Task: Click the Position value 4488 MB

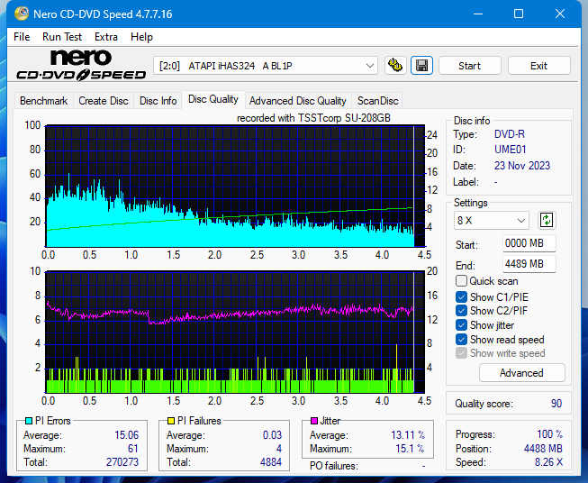Action: point(543,449)
